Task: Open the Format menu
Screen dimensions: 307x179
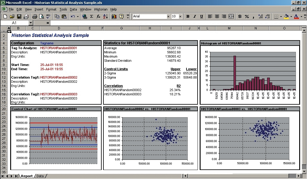Action: 51,9
